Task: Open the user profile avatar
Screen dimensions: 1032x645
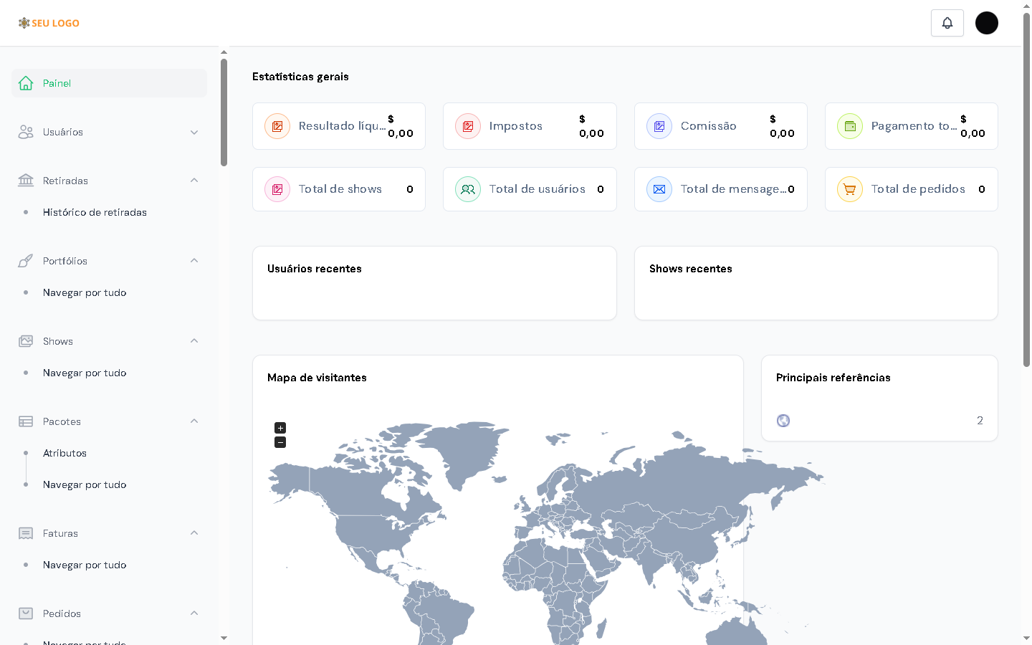Action: pos(986,23)
